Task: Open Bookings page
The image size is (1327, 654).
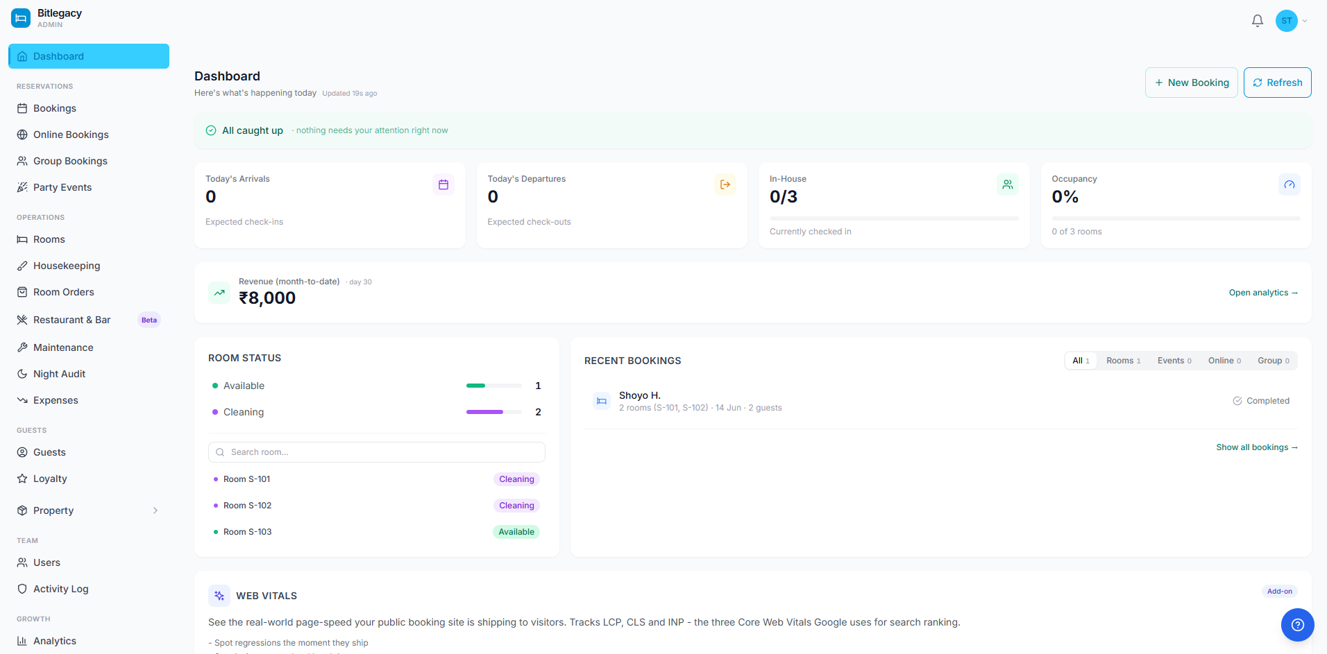Action: [x=89, y=108]
